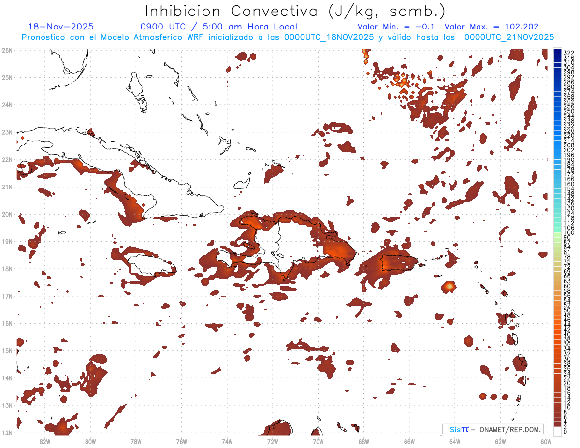Click the "78W" longitude label
Viewport: 580px width, 448px height.
coord(136,441)
